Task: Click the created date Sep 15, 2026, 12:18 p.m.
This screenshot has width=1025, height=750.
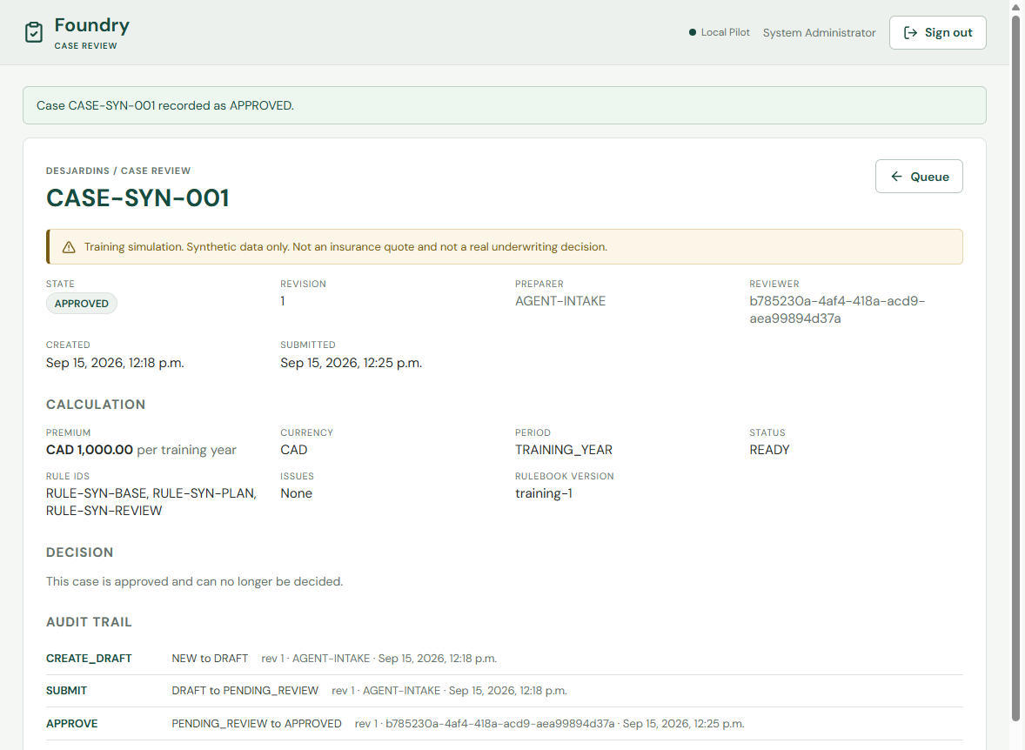Action: (x=115, y=363)
